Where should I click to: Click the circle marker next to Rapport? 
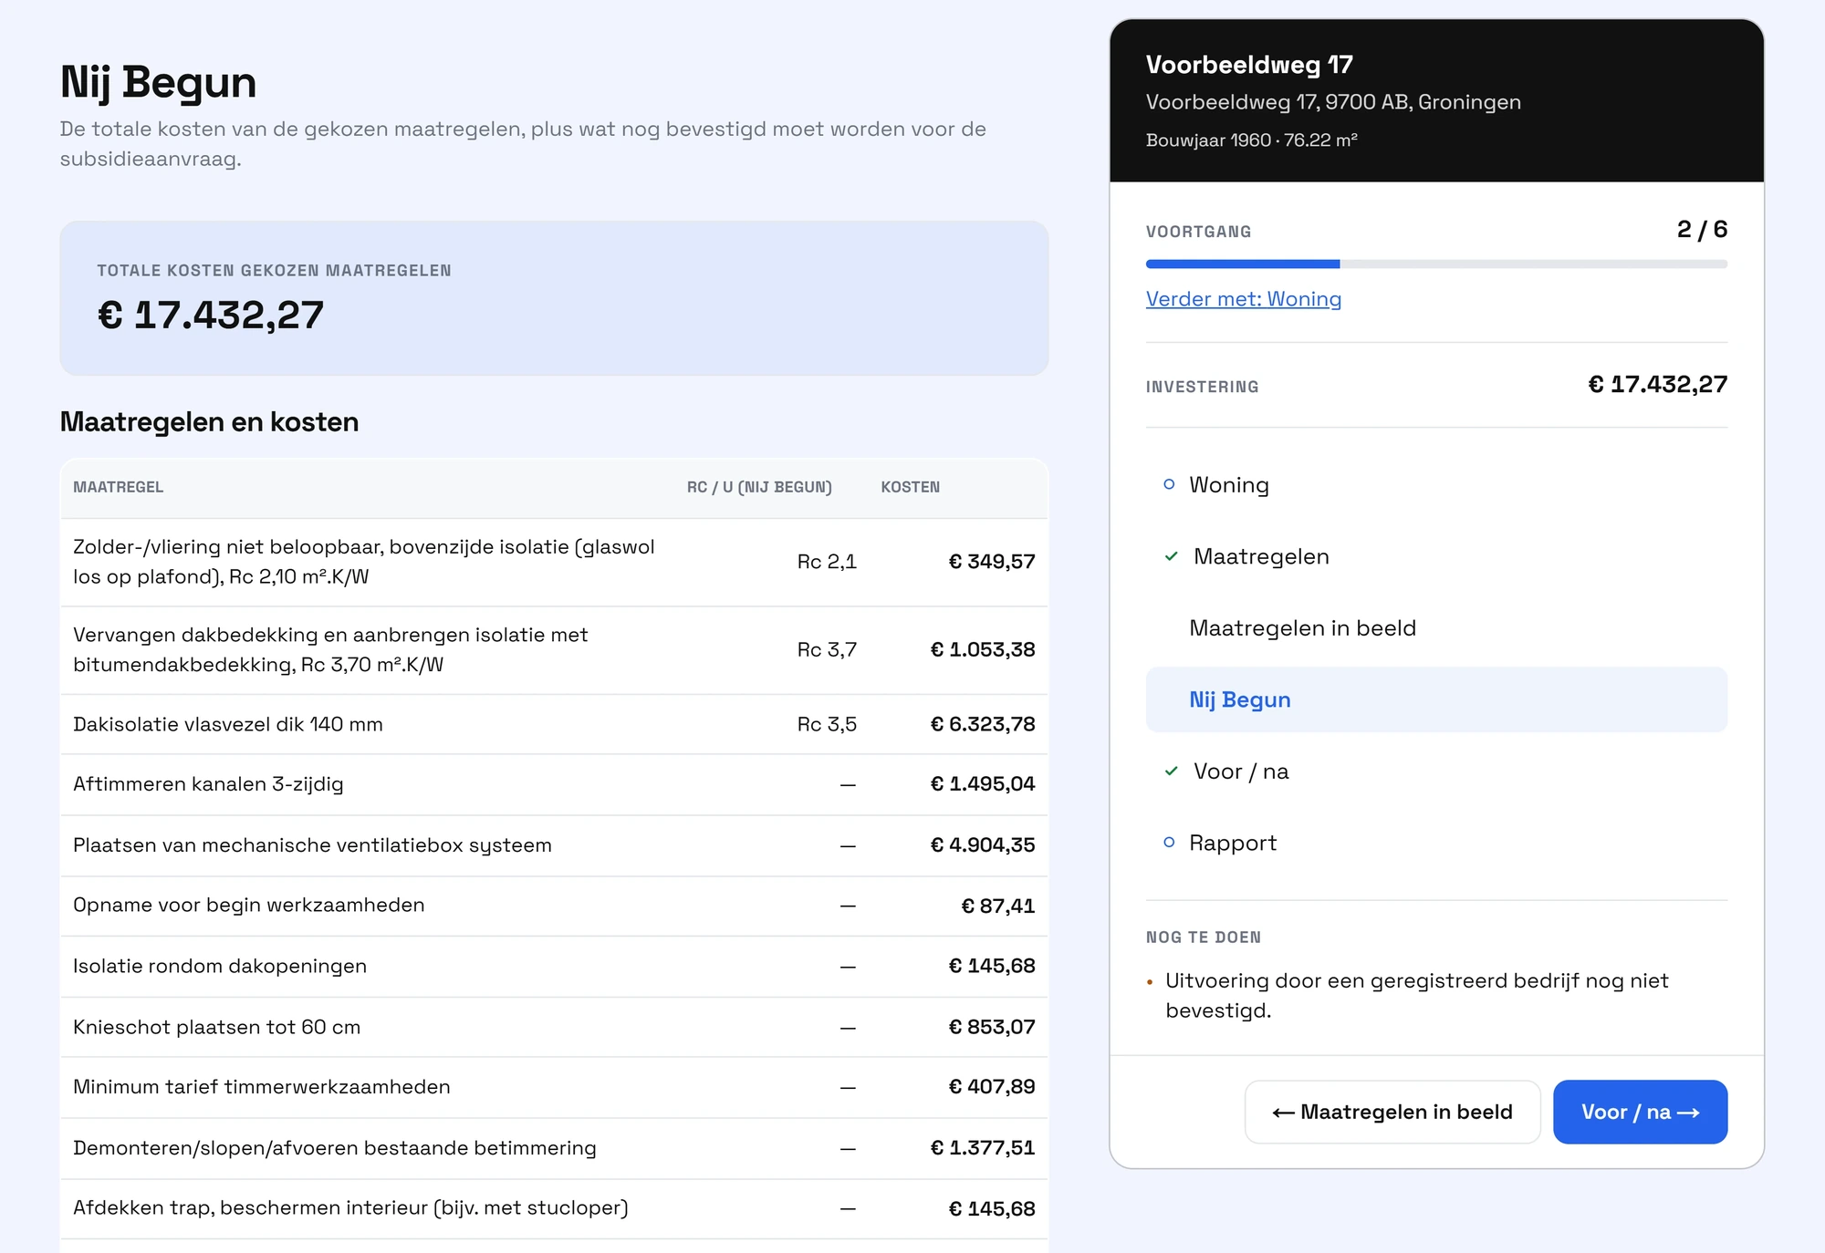(x=1169, y=843)
